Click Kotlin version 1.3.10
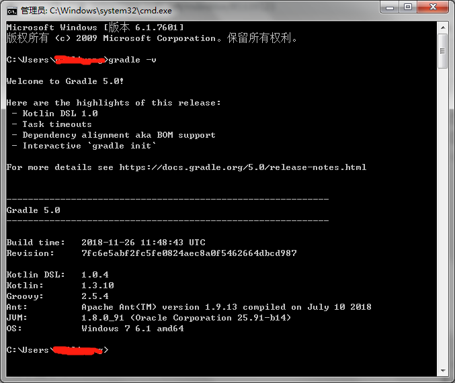 coord(97,285)
